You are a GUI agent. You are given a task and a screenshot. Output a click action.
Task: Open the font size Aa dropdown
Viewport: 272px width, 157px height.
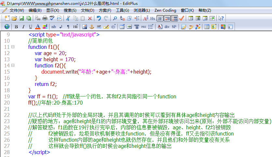point(146,18)
